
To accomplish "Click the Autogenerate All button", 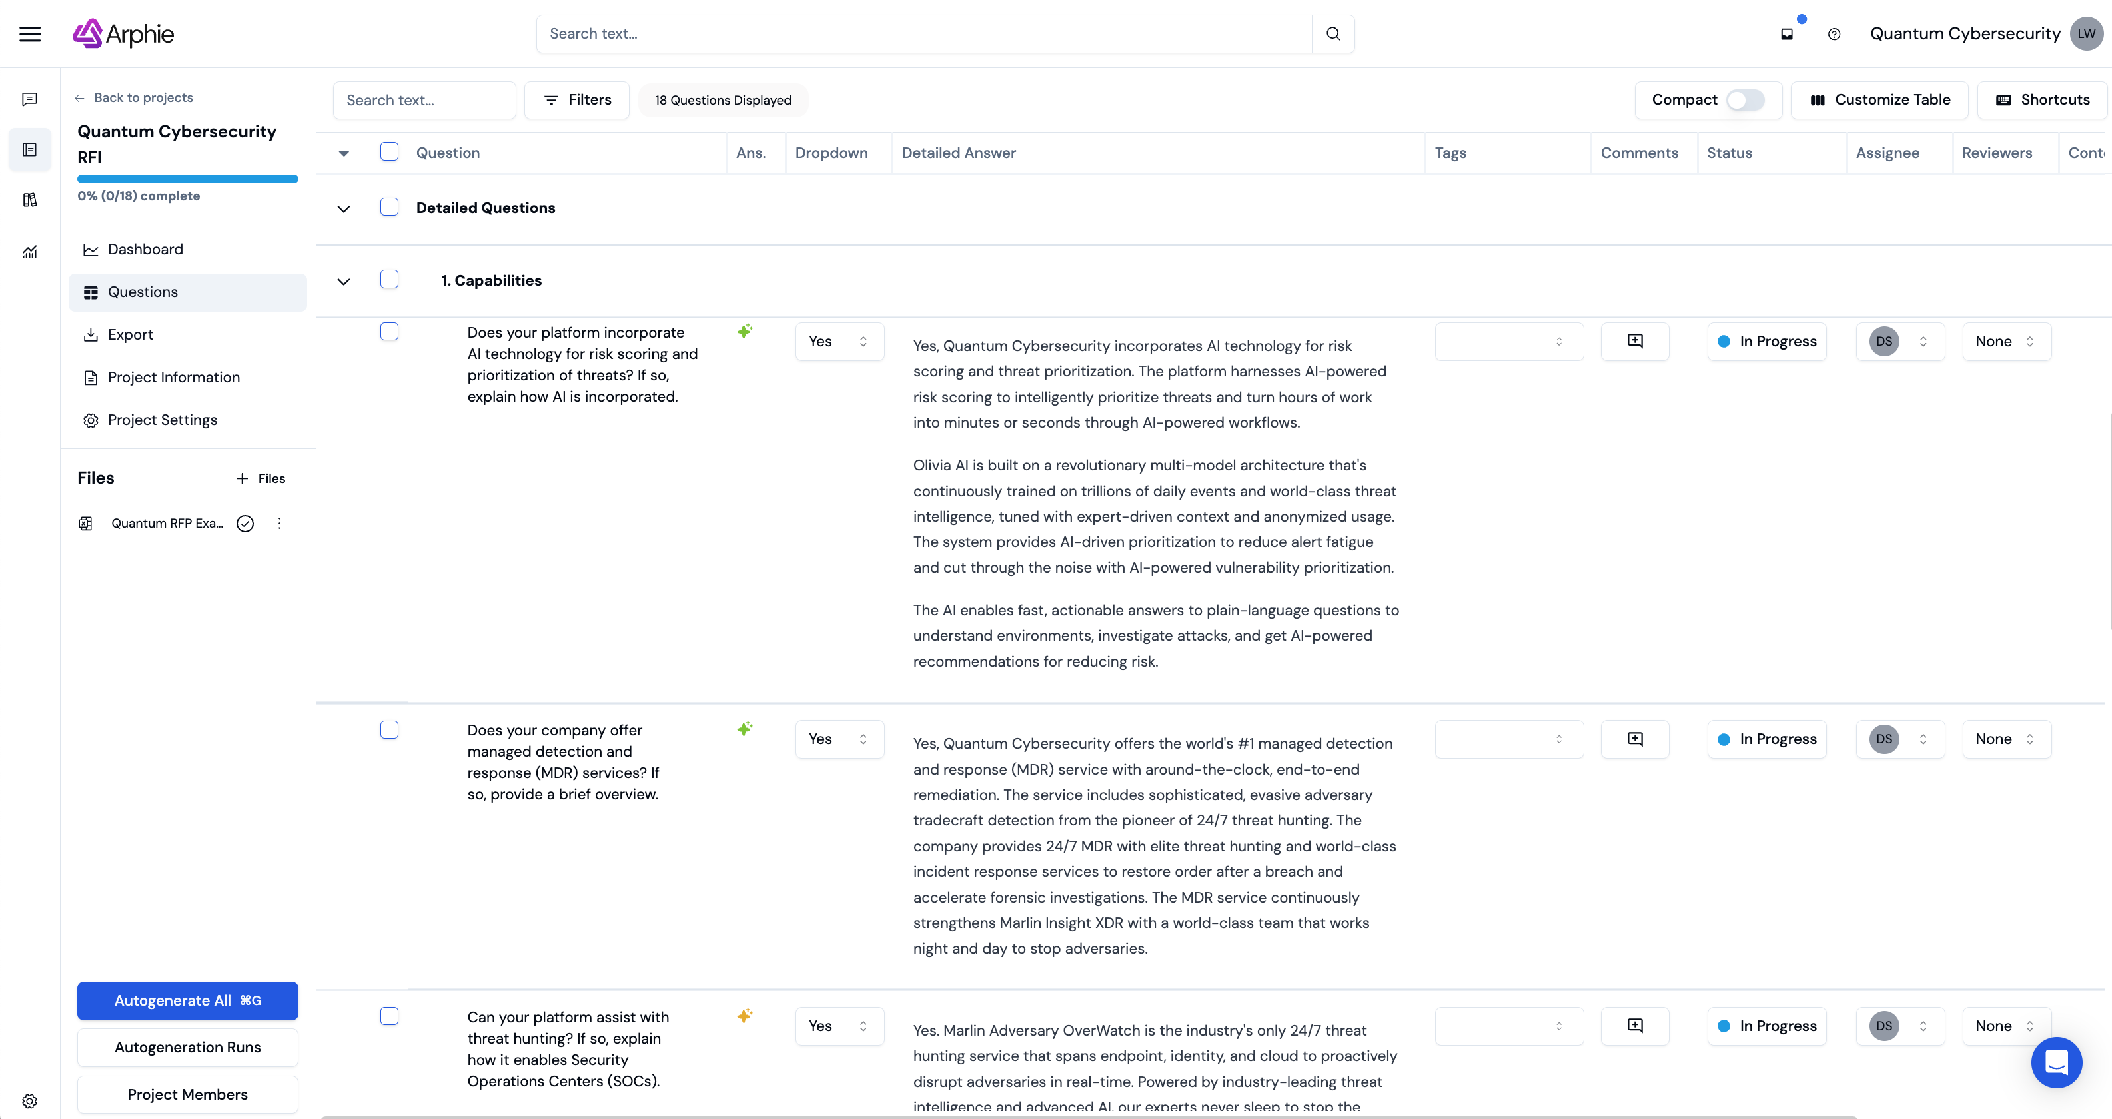I will [x=188, y=1000].
